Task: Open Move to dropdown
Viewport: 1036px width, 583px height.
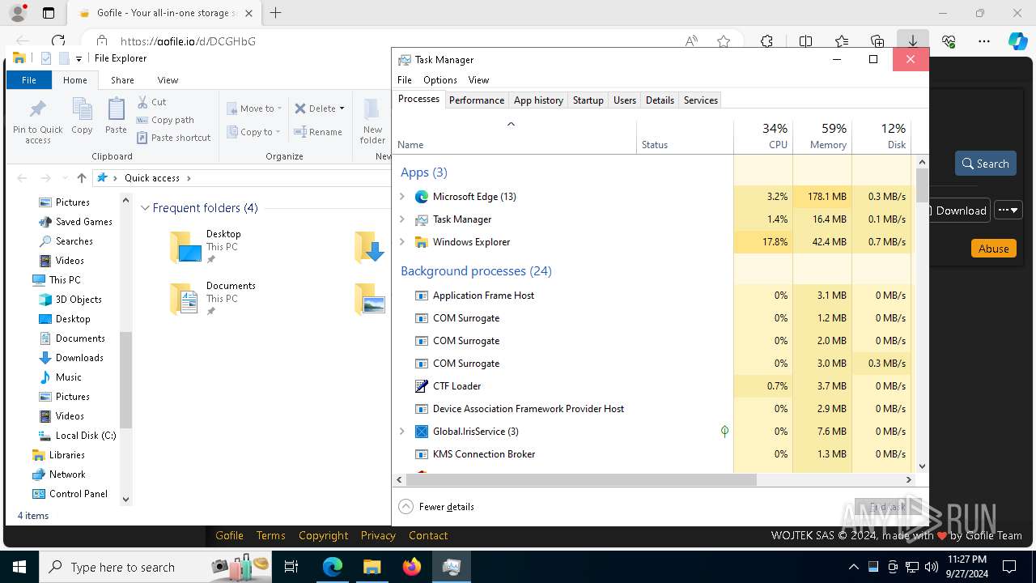Action: click(255, 108)
